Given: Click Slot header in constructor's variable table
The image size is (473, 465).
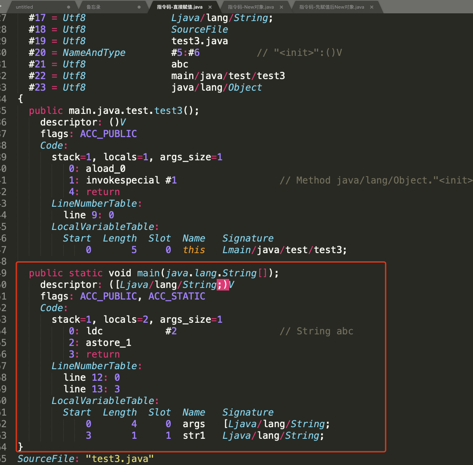Looking at the screenshot, I should 160,238.
